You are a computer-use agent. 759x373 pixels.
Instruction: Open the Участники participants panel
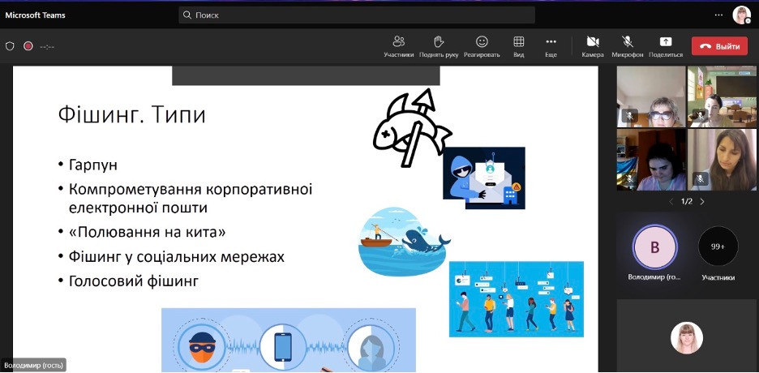(398, 46)
